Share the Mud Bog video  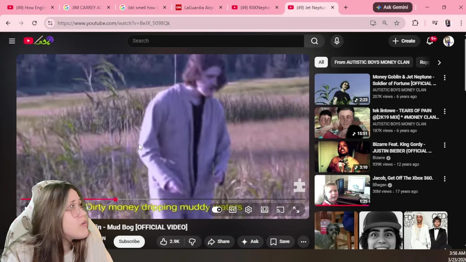pos(219,242)
